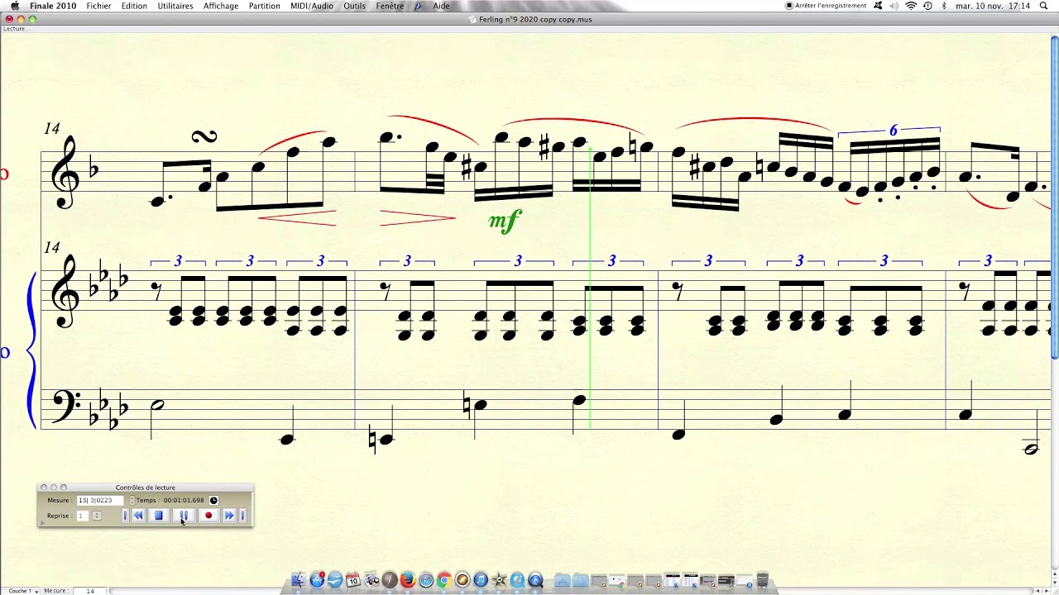The width and height of the screenshot is (1059, 595).
Task: Click Arrêter l'enregistrement in the menu bar
Action: [827, 6]
